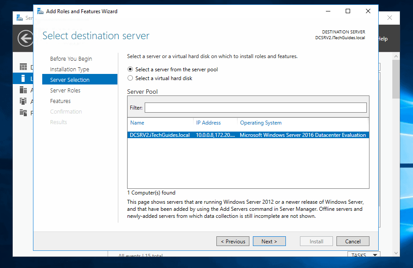Image resolution: width=413 pixels, height=268 pixels.
Task: Go to the Server Roles step
Action: (x=65, y=90)
